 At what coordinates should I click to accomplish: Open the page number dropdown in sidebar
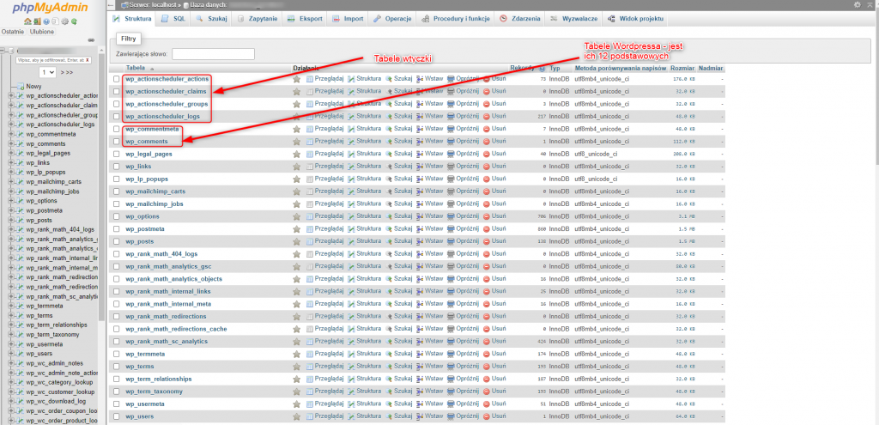tap(47, 72)
